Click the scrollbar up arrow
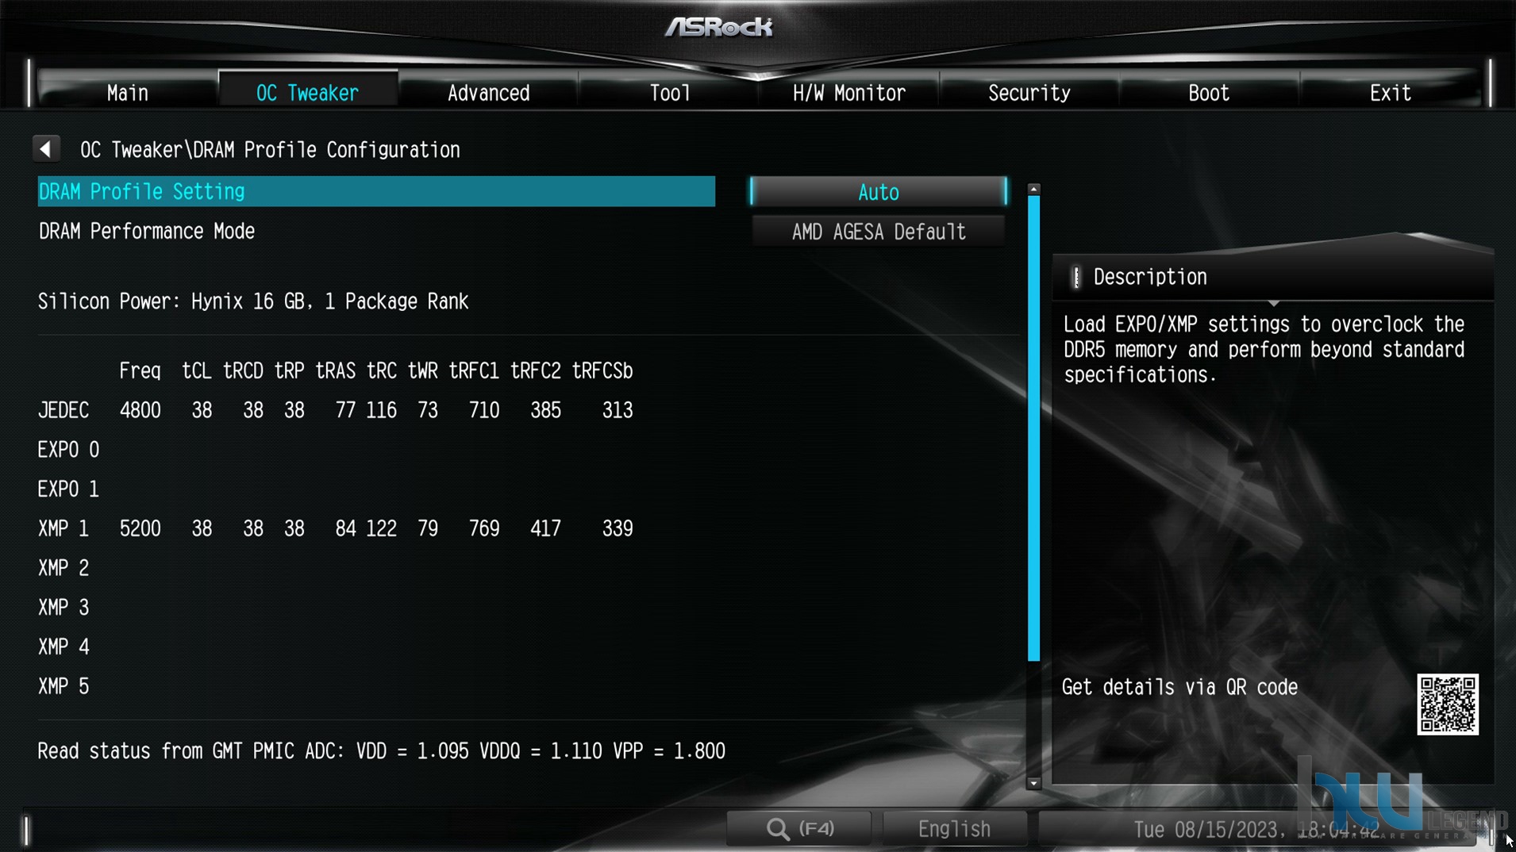 click(1033, 189)
